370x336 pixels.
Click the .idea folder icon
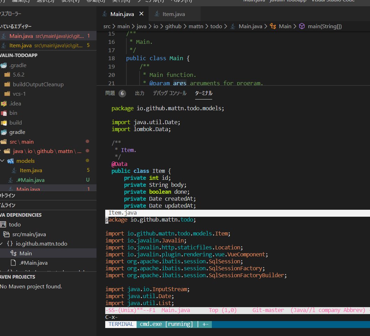(x=4, y=103)
